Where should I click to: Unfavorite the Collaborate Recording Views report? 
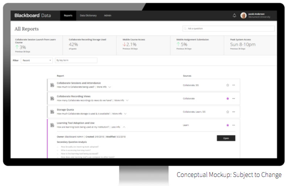[228, 99]
